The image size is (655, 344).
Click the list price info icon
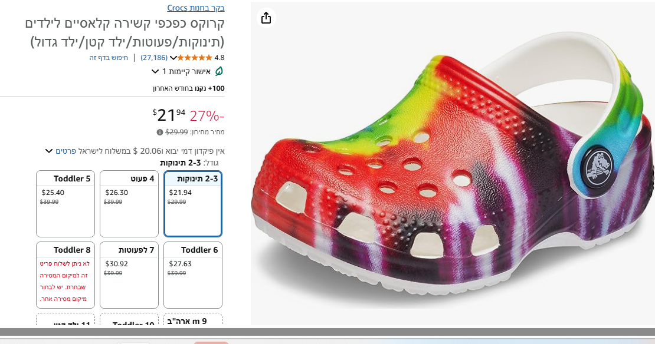pos(160,133)
